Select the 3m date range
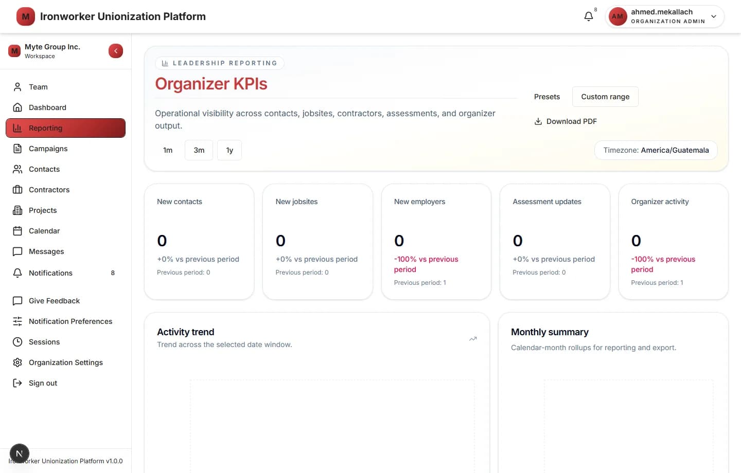The height and width of the screenshot is (473, 741). pos(199,150)
